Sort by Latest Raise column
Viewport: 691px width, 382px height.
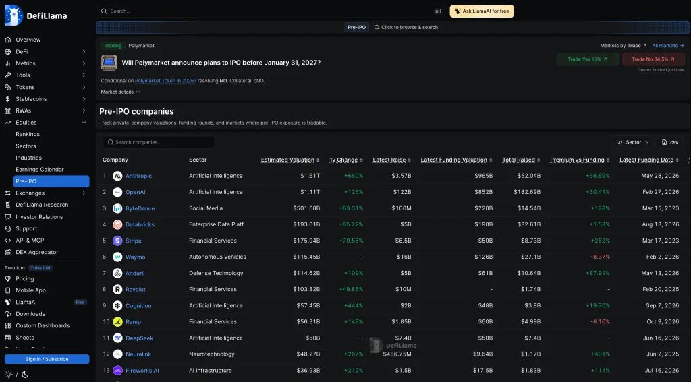point(392,160)
